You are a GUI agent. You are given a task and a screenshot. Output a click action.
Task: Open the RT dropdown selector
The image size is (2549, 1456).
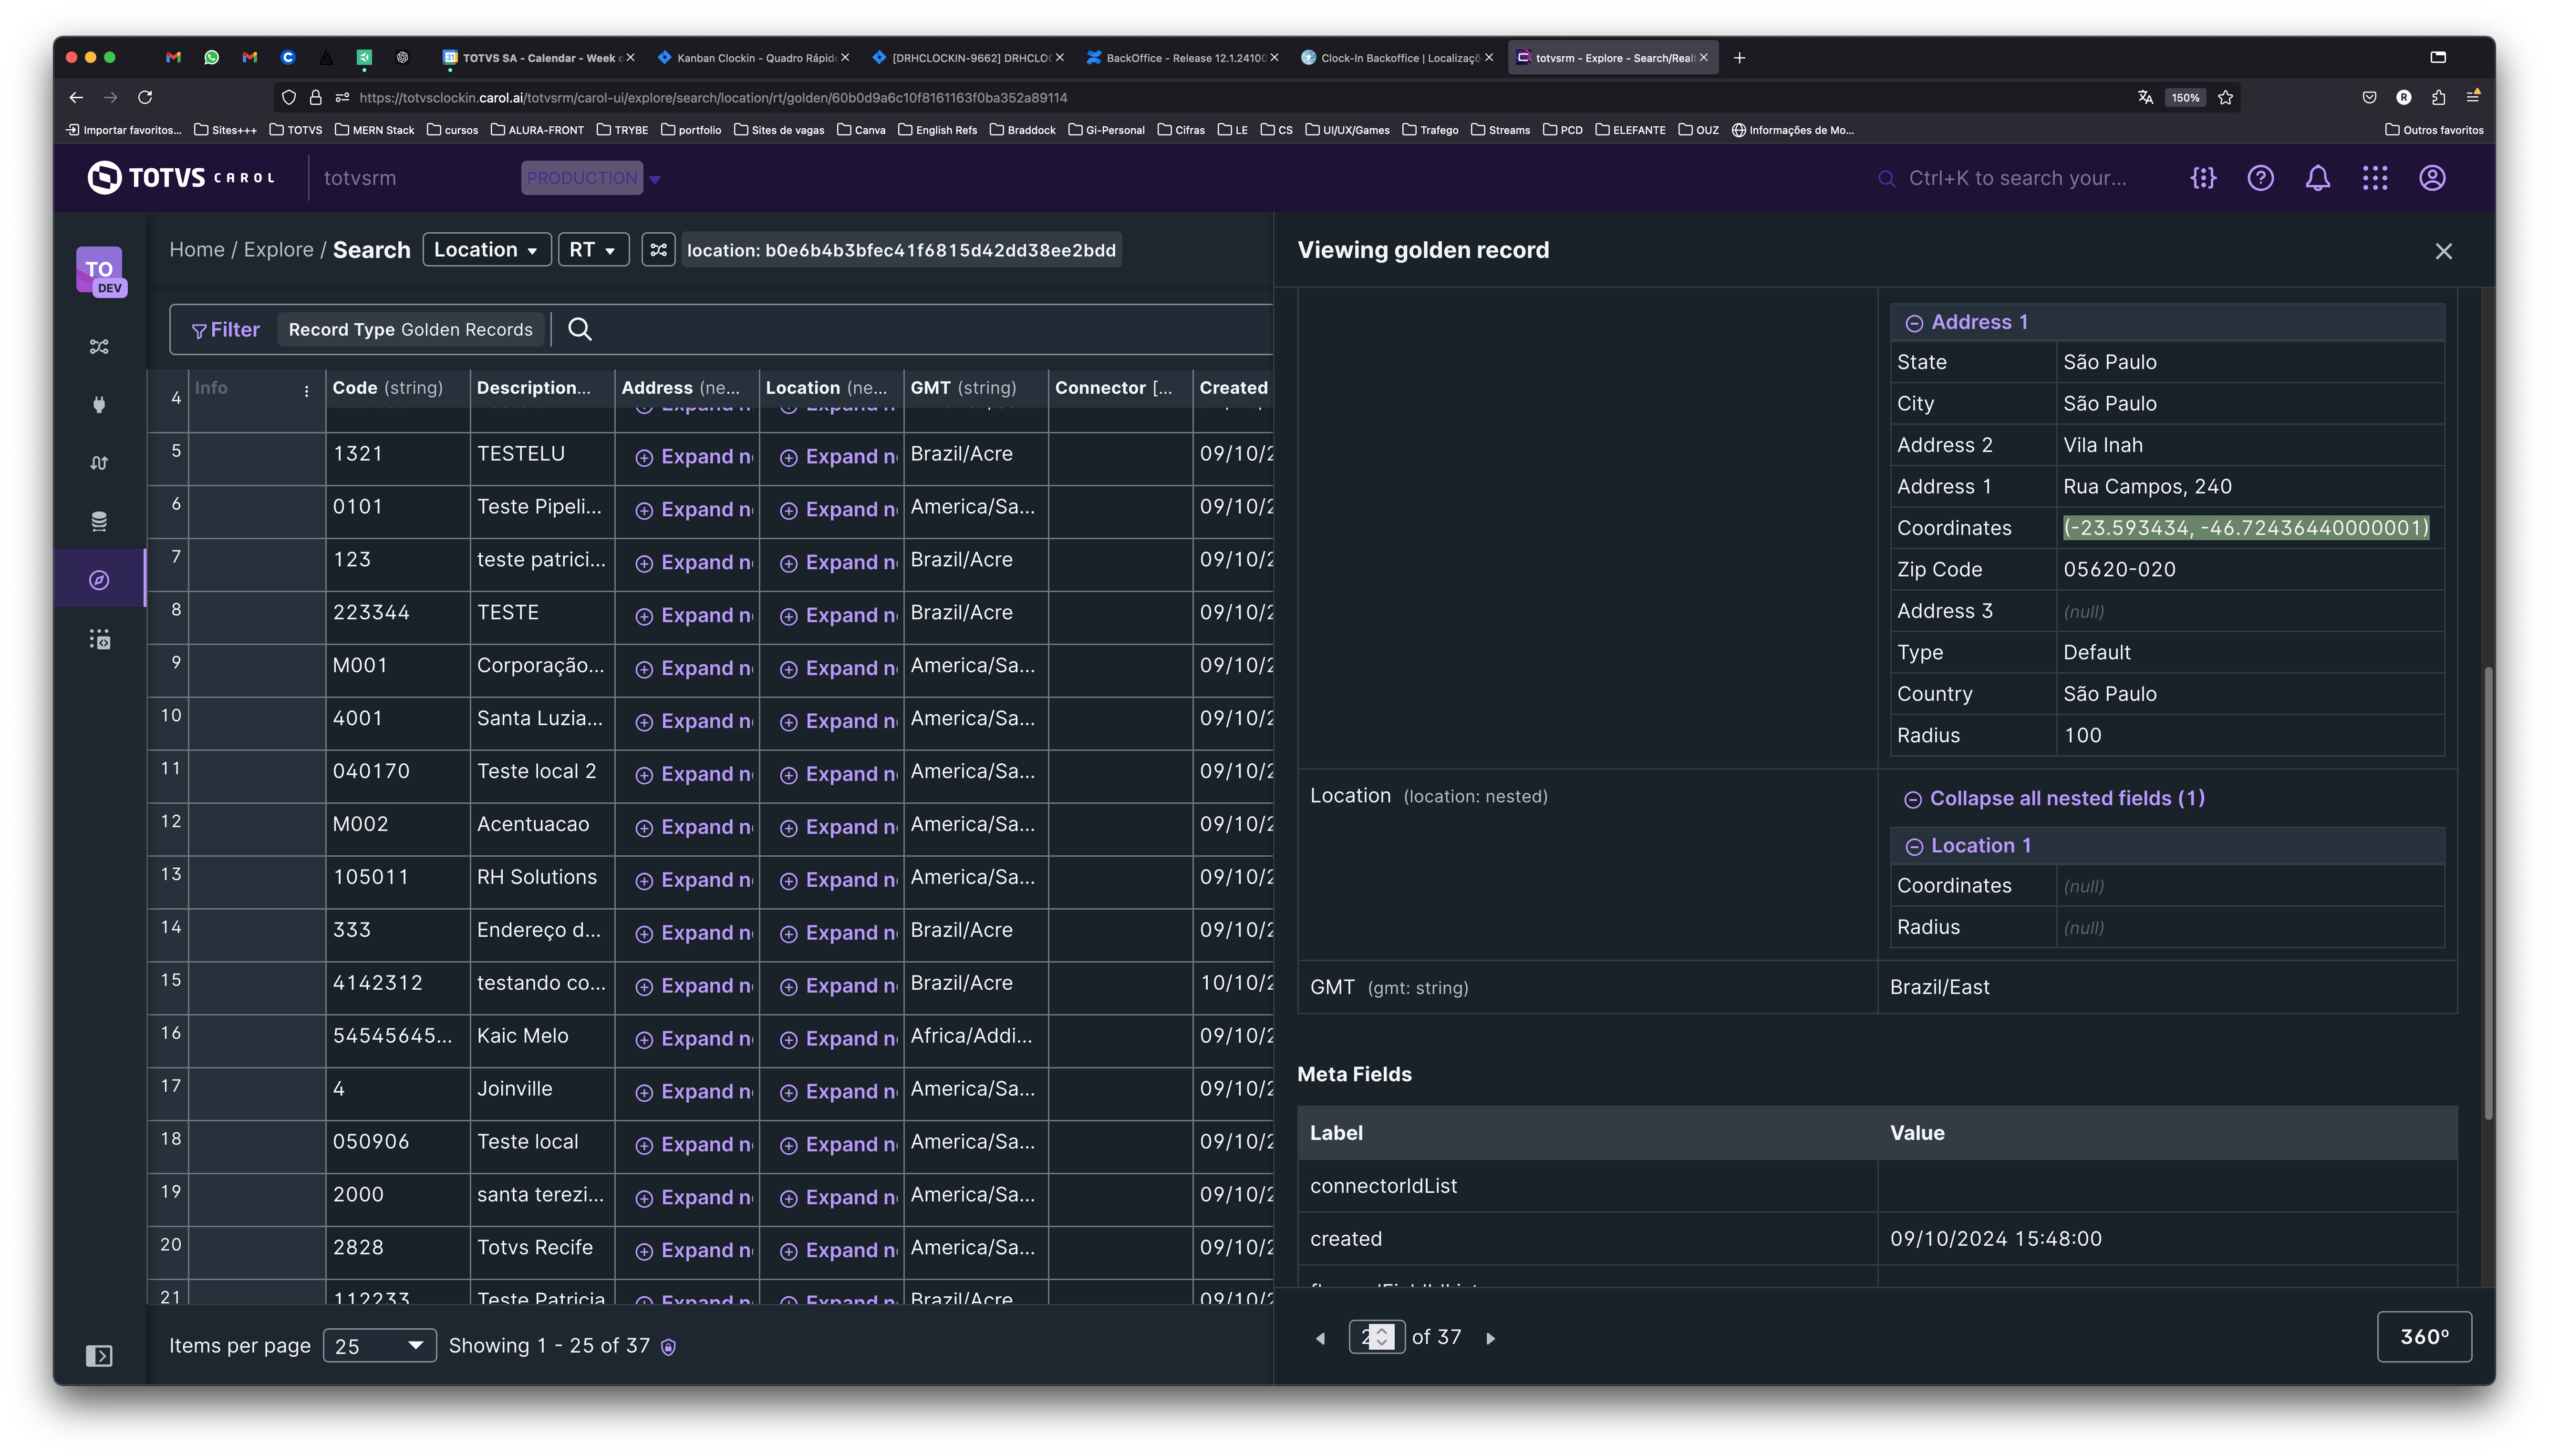coord(592,250)
